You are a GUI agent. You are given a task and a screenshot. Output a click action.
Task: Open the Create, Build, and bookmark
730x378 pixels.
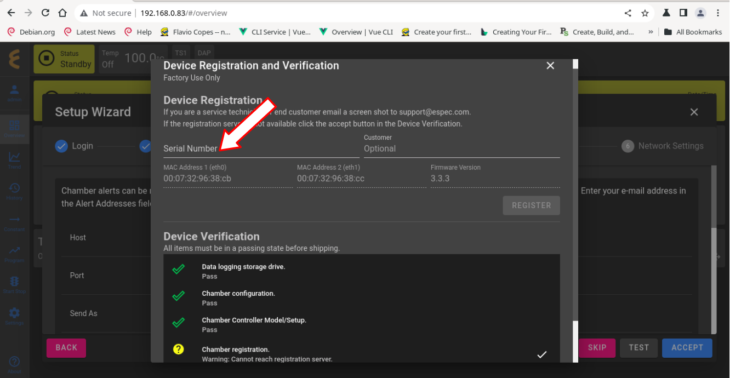597,32
